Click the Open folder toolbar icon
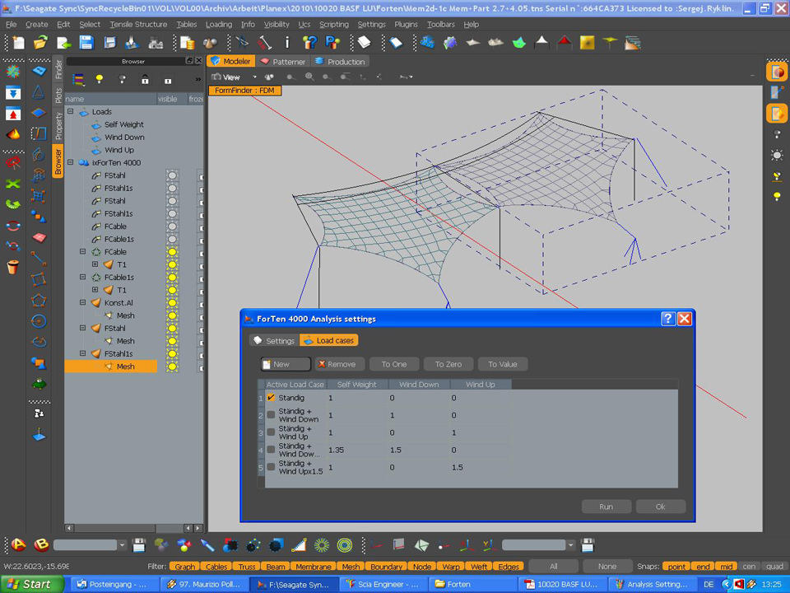Screen dimensions: 790x593 click(39, 43)
